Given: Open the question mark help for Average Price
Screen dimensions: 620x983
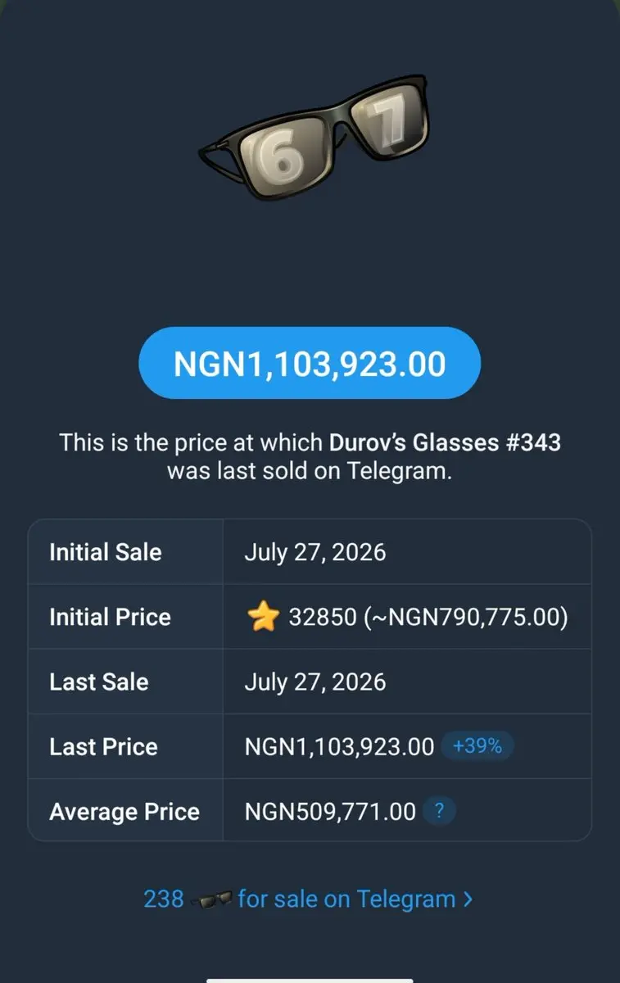Looking at the screenshot, I should (439, 812).
